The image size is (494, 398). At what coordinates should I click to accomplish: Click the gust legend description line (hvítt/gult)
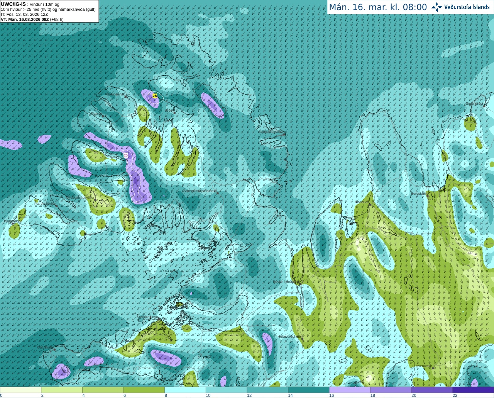coord(48,9)
